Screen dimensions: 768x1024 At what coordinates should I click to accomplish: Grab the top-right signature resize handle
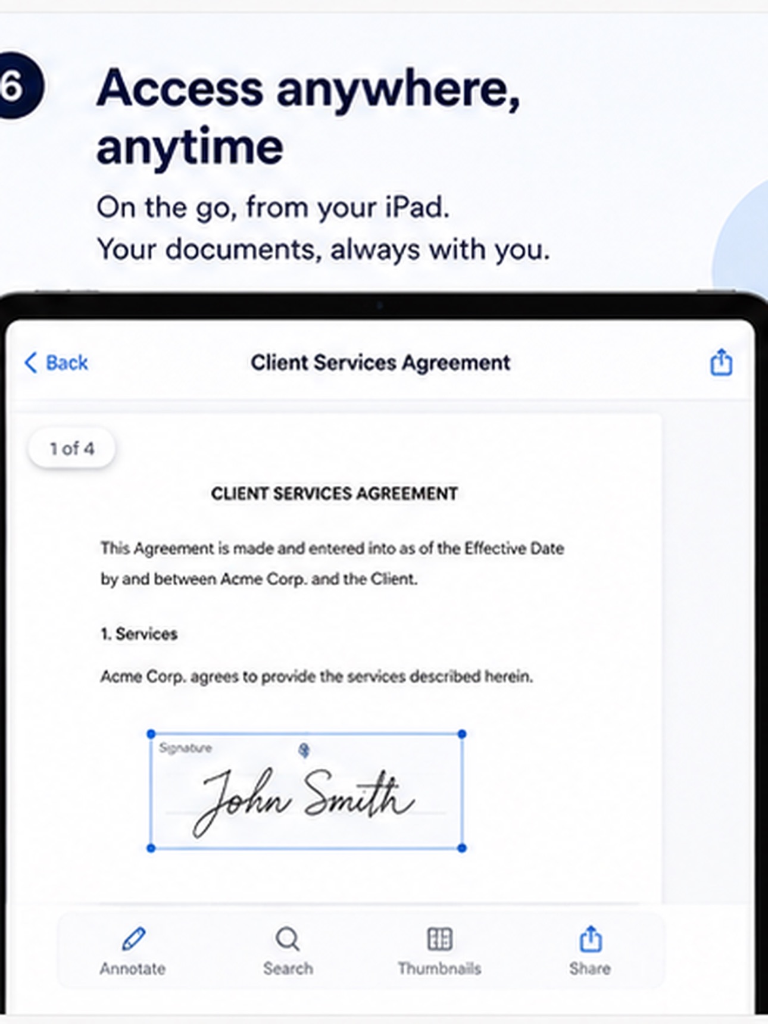tap(462, 734)
